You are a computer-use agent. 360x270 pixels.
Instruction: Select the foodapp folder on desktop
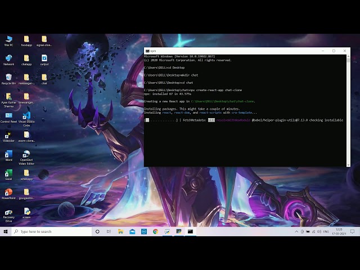click(26, 41)
